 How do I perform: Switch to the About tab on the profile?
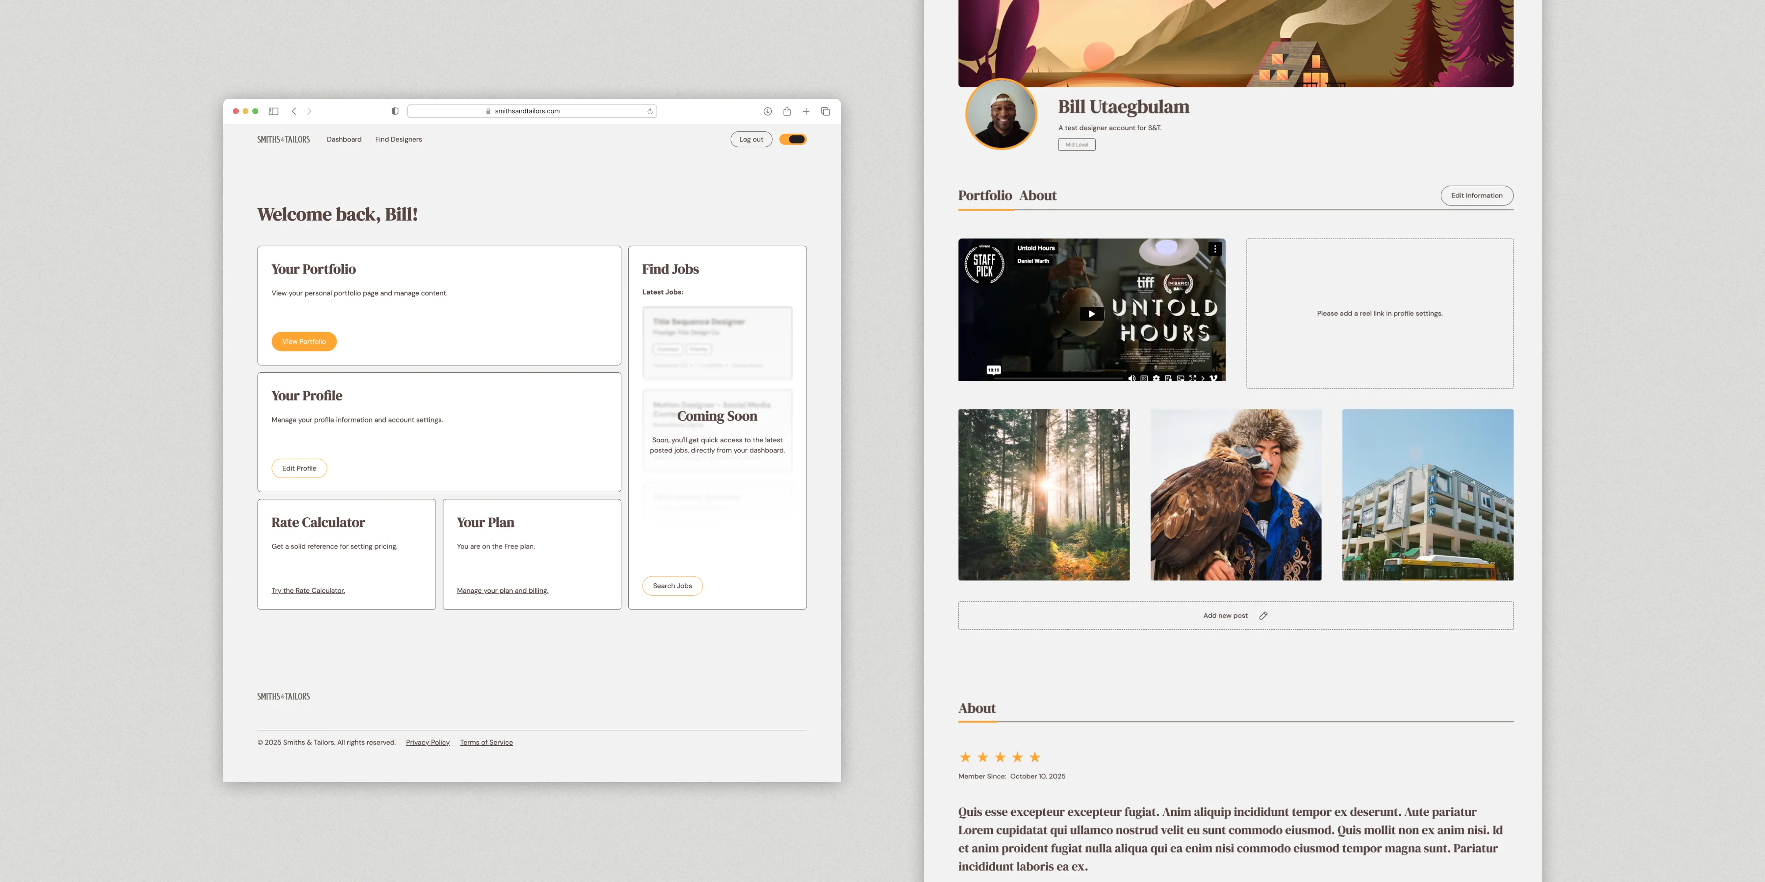[x=1037, y=195]
